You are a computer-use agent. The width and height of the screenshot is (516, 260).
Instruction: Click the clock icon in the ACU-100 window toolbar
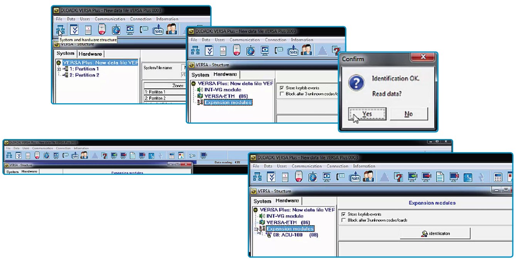pyautogui.click(x=313, y=177)
